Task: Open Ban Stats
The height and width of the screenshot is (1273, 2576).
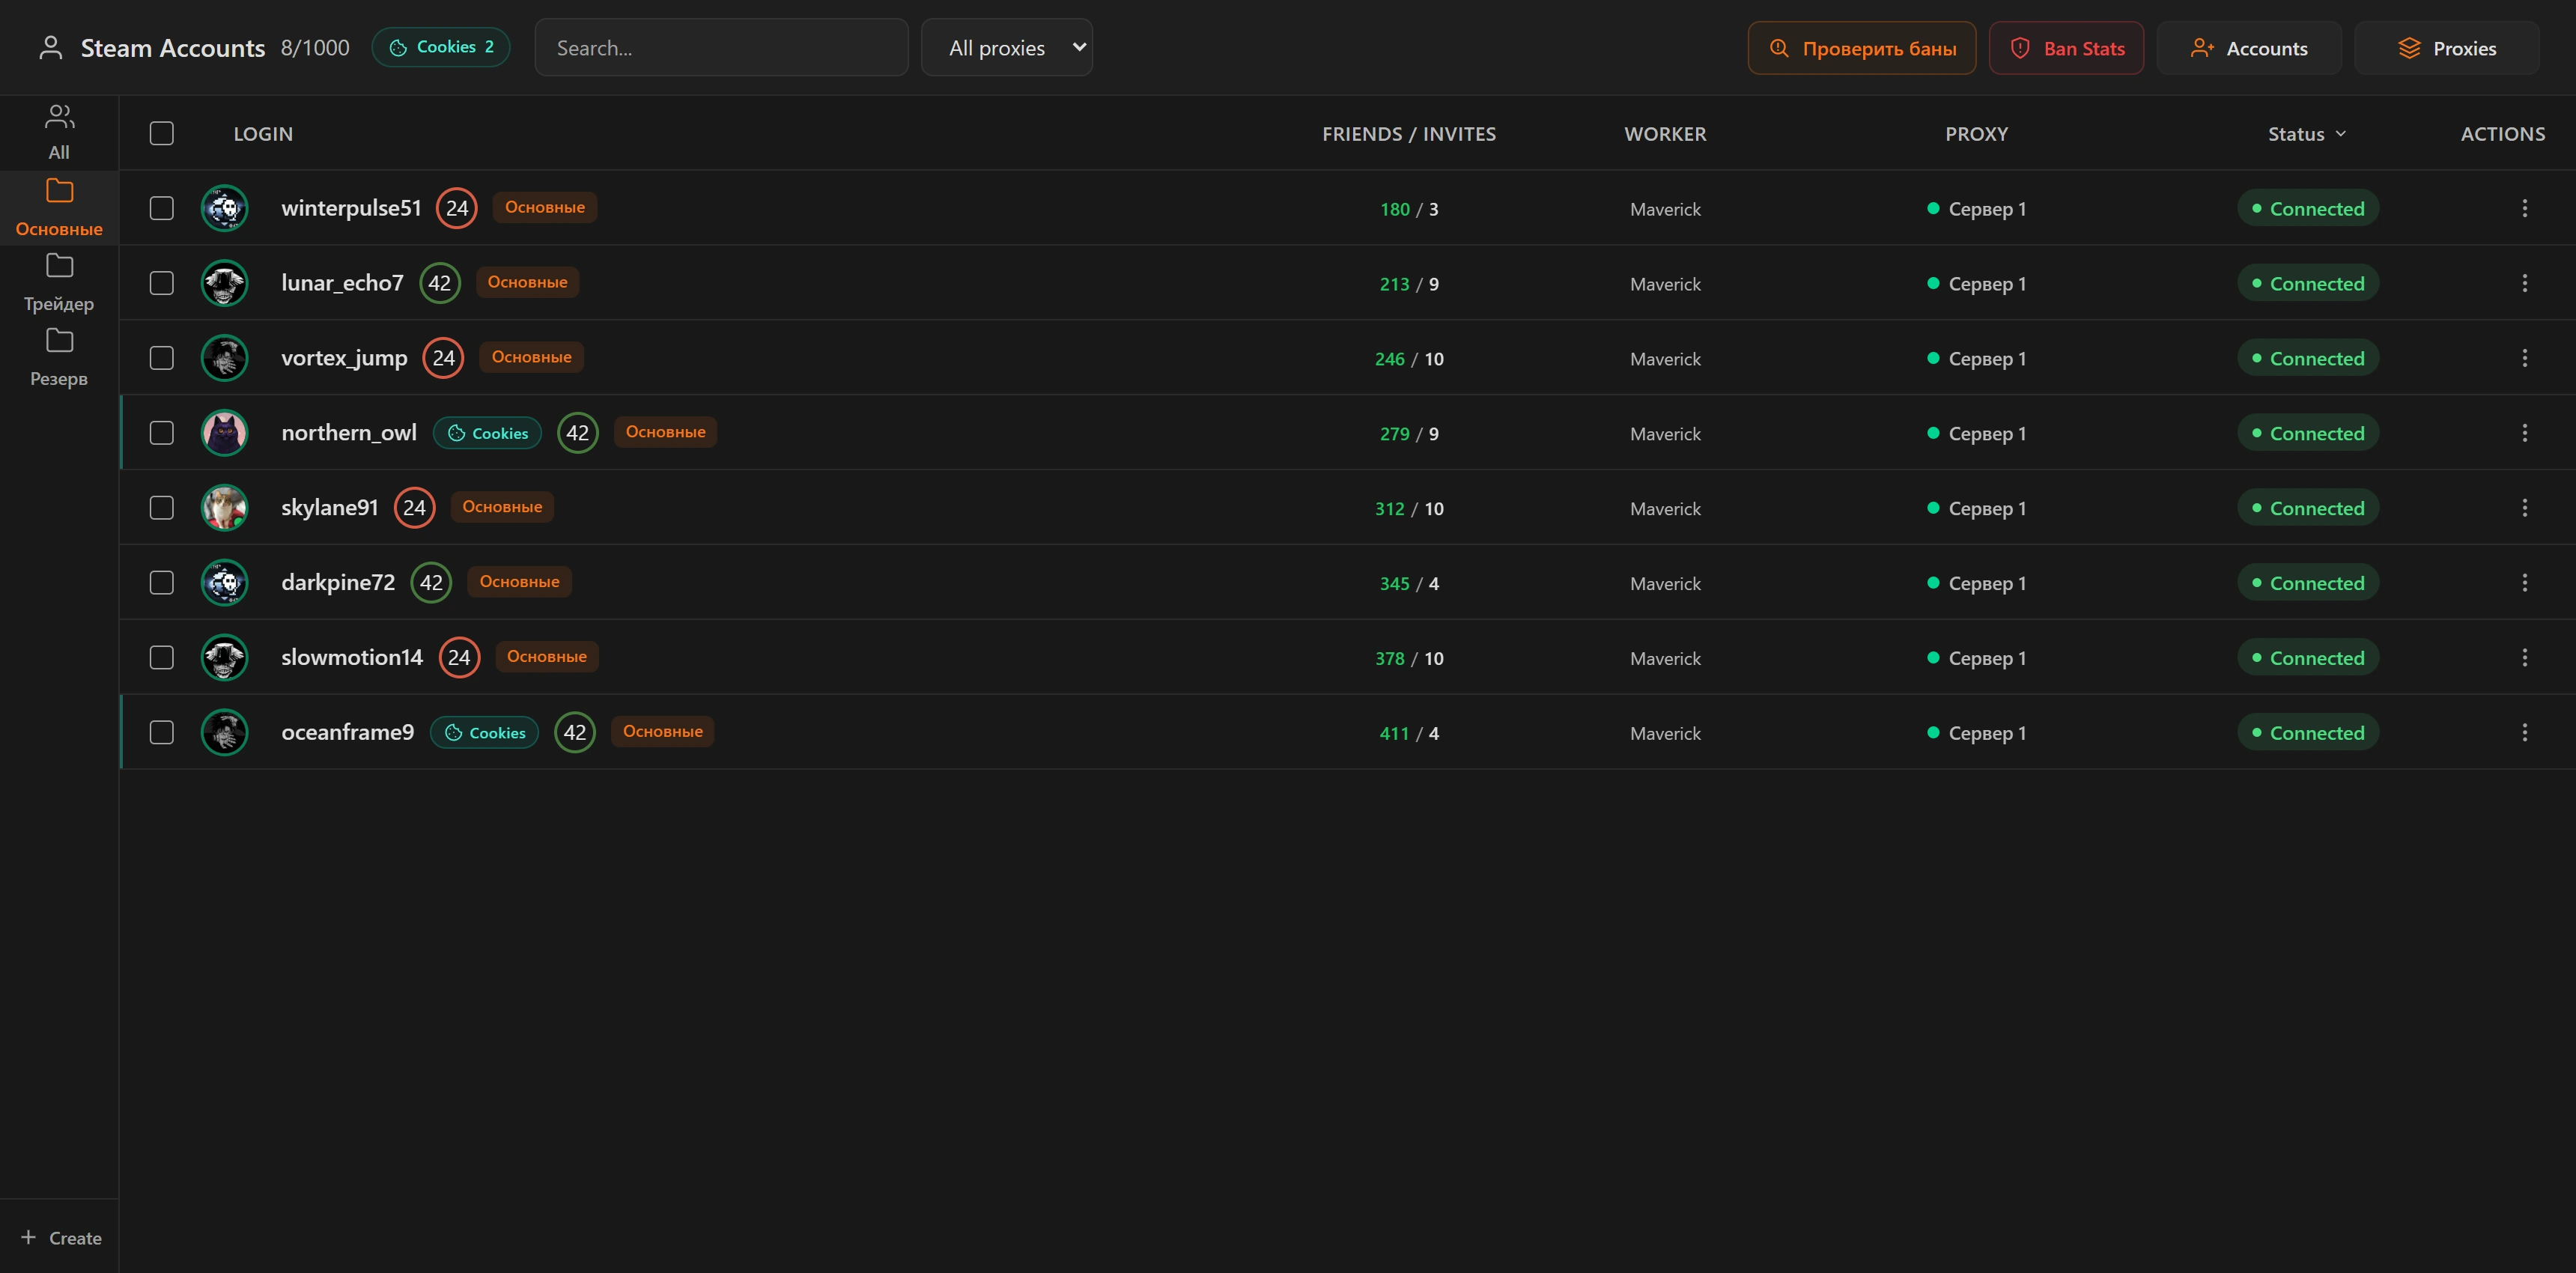Action: (2066, 48)
